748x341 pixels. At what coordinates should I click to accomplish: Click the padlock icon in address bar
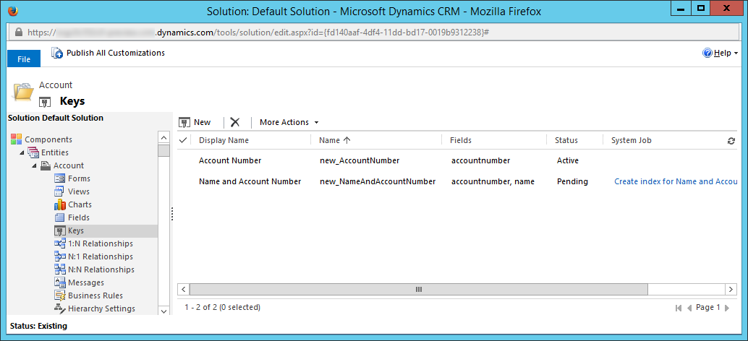pyautogui.click(x=19, y=33)
